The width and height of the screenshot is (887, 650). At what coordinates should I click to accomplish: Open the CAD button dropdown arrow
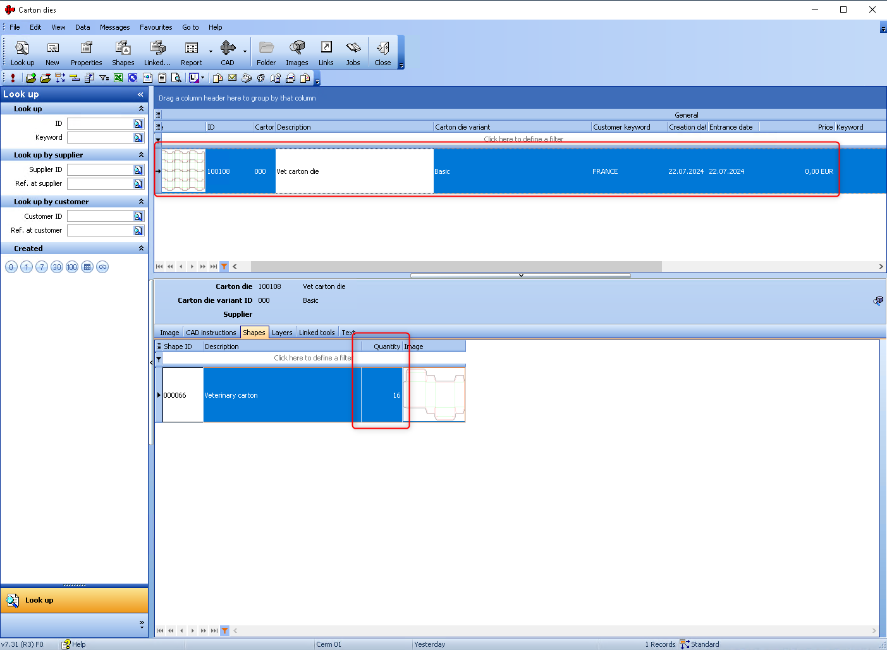(245, 52)
